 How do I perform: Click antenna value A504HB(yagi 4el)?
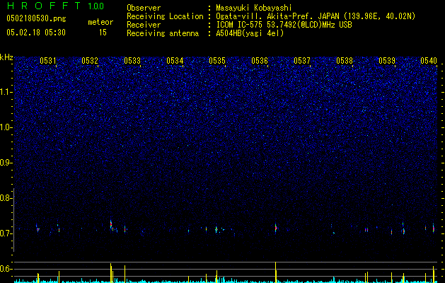click(250, 33)
